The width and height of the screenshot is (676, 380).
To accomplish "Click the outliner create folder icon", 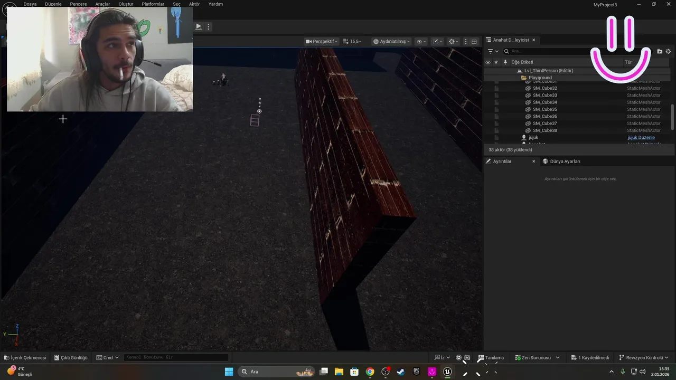I will [x=660, y=51].
